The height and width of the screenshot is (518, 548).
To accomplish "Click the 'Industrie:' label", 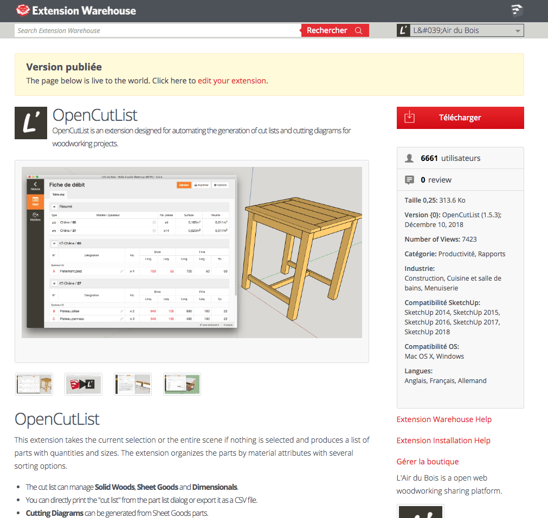I will 420,269.
